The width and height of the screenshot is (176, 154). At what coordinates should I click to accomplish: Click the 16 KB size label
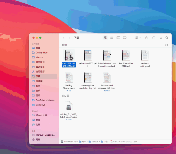point(69,91)
